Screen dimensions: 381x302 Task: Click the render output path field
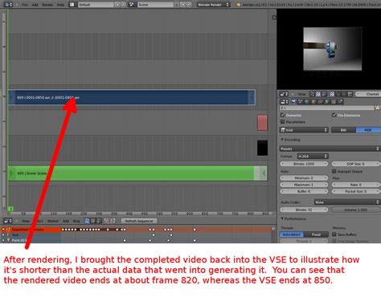(326, 108)
